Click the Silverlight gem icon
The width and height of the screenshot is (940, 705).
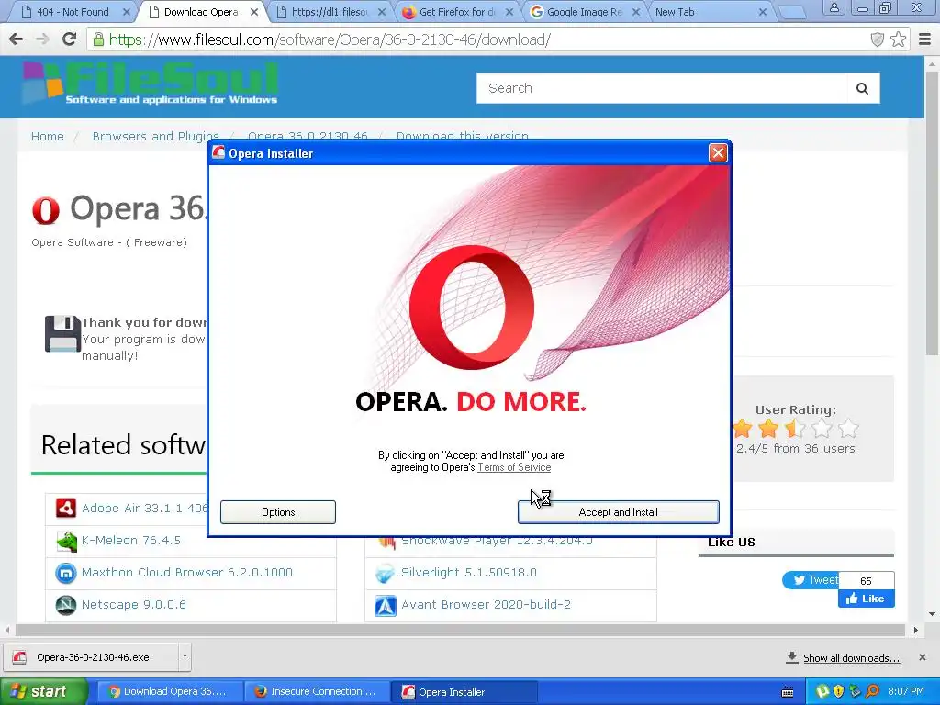click(x=385, y=573)
